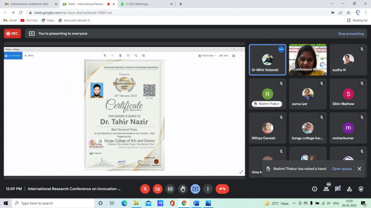
Task: Switch to the WhatsApp browser tab
Action: (147, 4)
